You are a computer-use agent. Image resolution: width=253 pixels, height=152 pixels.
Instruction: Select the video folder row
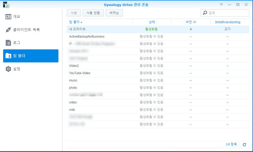[x=158, y=102]
